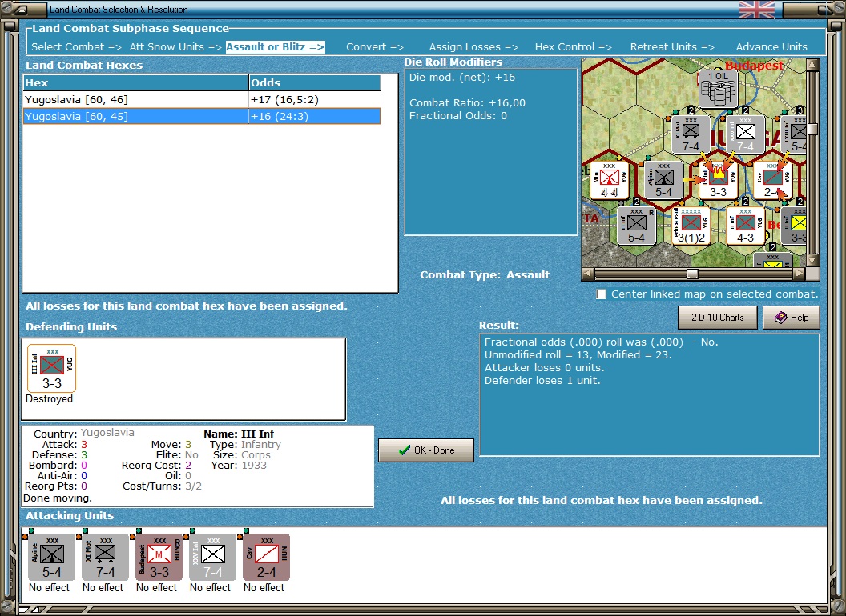The width and height of the screenshot is (846, 616).
Task: Click the Hex column header
Action: tap(135, 82)
